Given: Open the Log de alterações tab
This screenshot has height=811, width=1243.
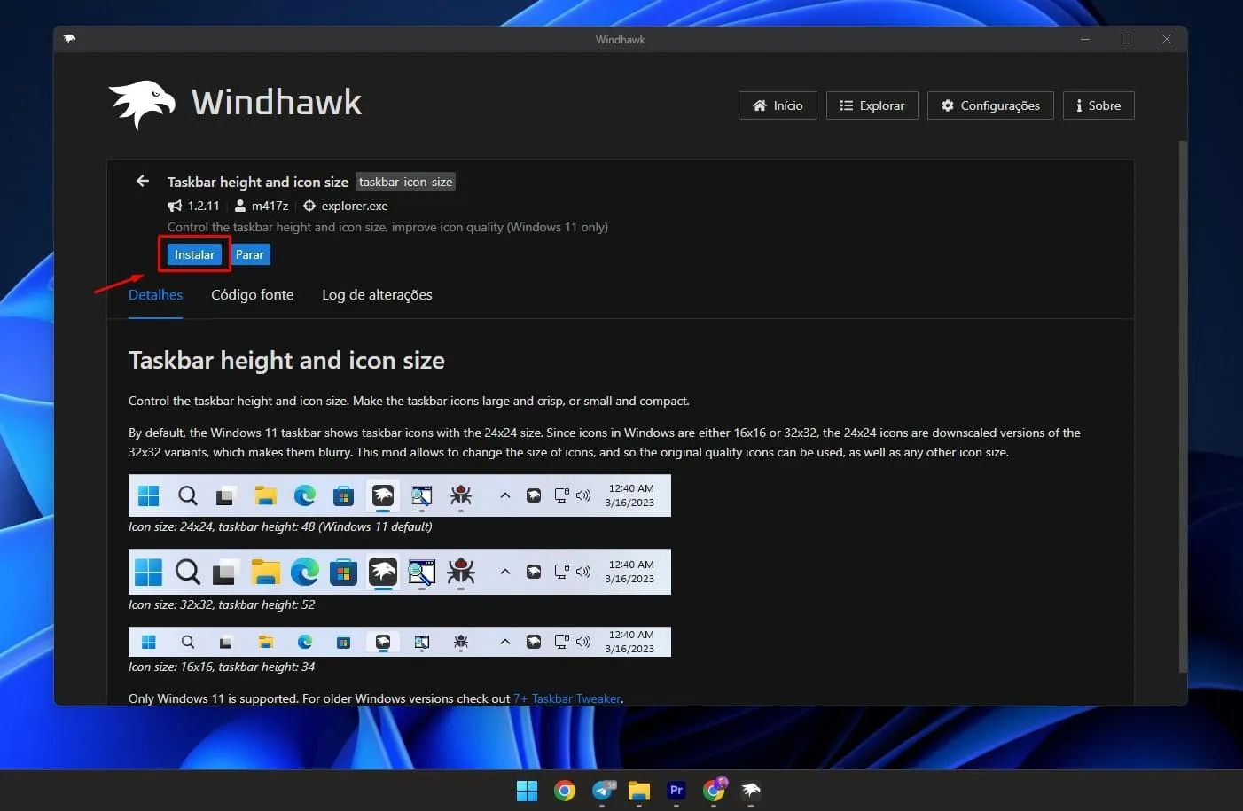Looking at the screenshot, I should 377,295.
